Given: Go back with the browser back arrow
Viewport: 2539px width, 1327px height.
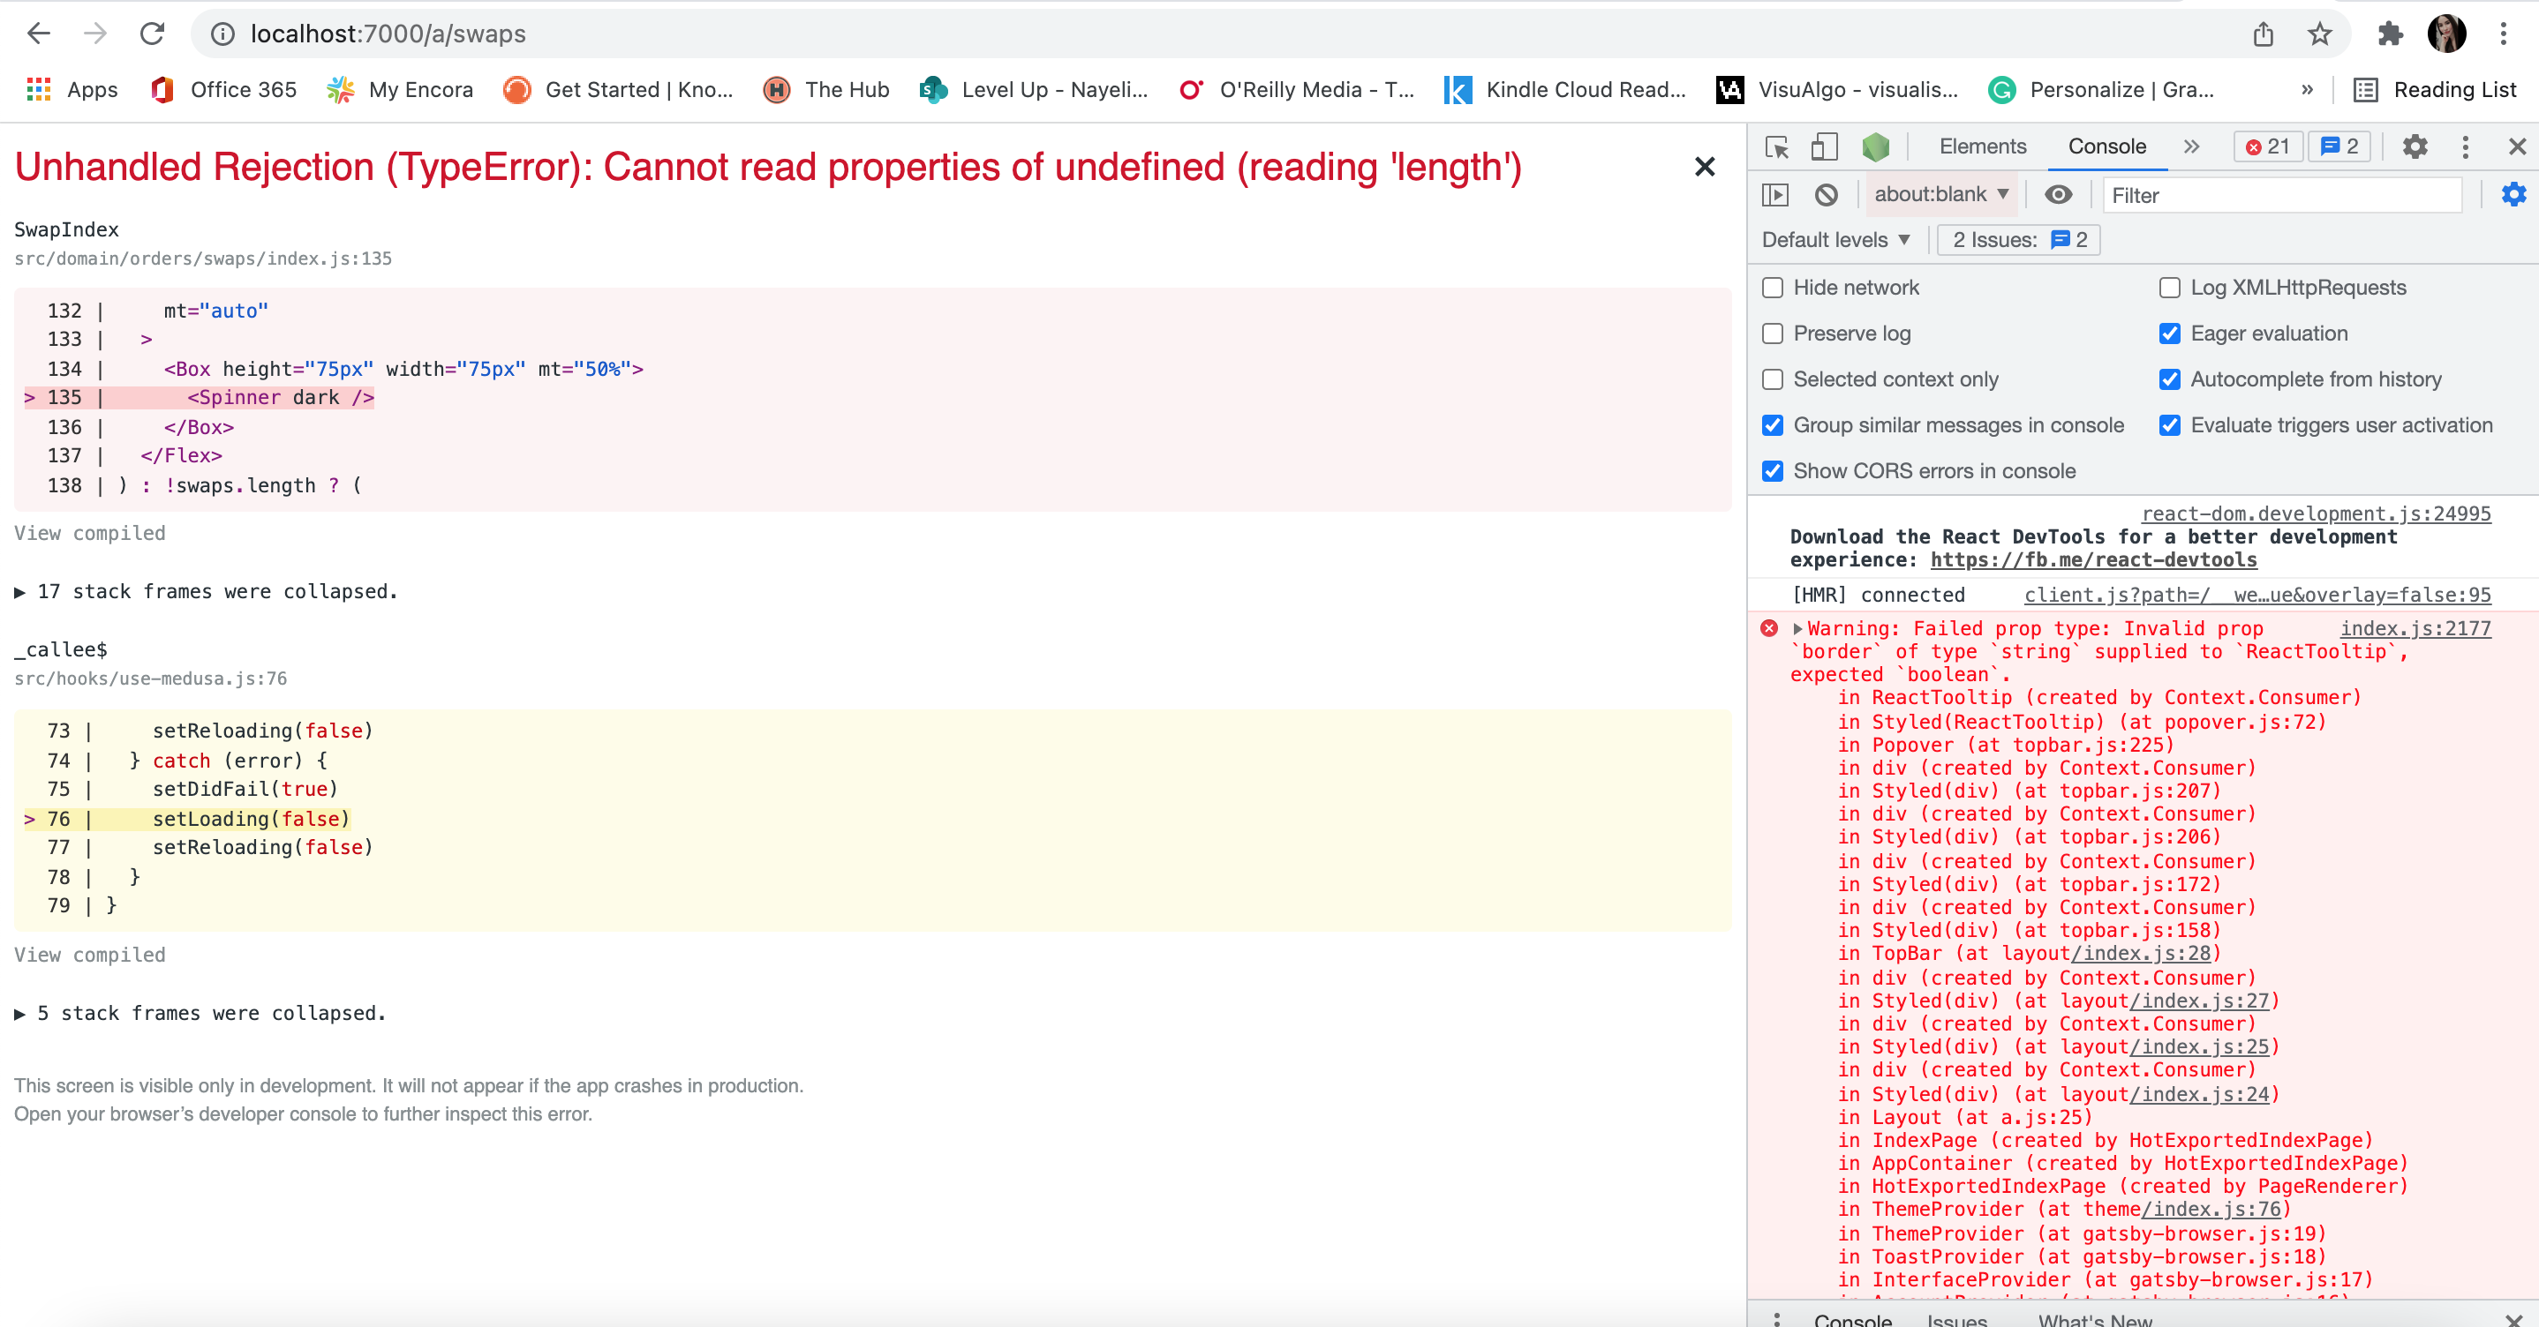Looking at the screenshot, I should point(39,34).
